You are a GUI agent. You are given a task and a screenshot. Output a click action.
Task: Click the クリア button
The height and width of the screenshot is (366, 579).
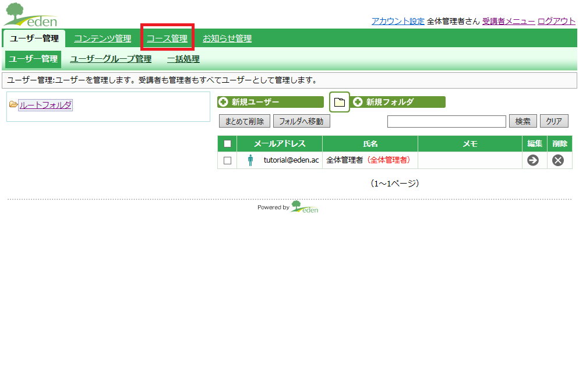pyautogui.click(x=554, y=121)
